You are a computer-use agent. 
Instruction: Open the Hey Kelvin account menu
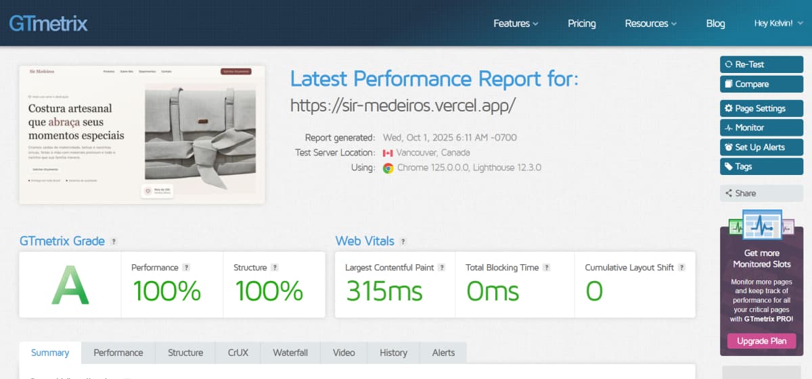coord(779,24)
